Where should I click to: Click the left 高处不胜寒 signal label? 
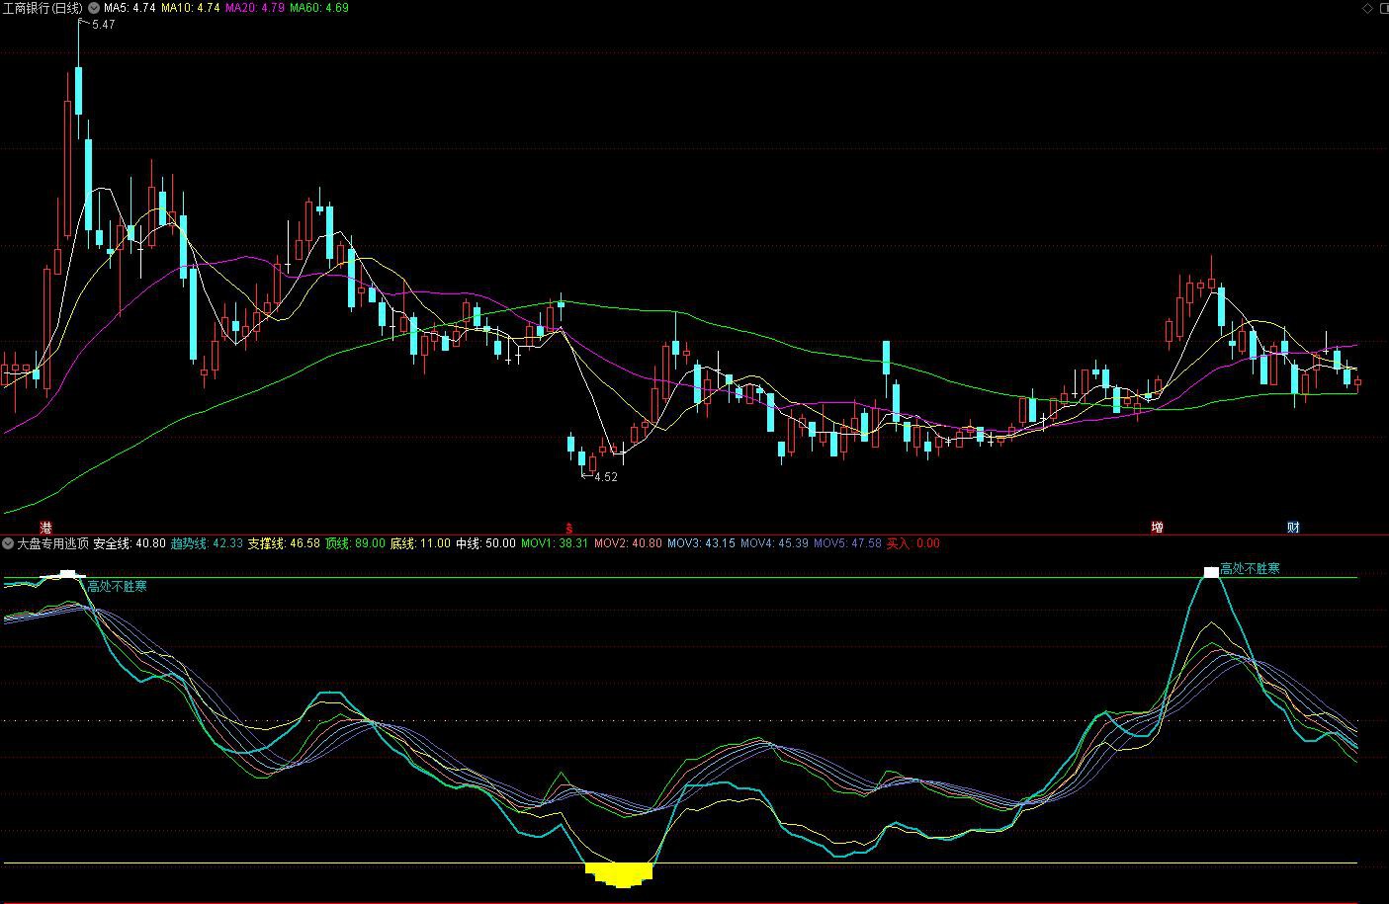[x=117, y=587]
